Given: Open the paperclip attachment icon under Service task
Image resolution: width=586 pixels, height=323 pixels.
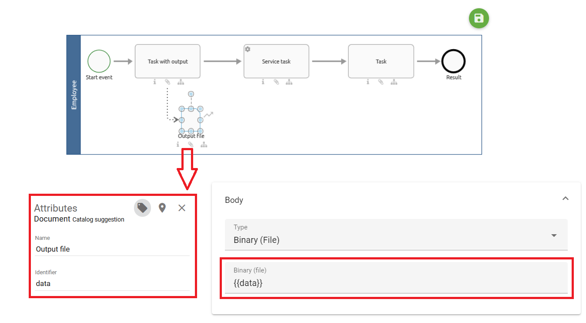Looking at the screenshot, I should (x=276, y=81).
